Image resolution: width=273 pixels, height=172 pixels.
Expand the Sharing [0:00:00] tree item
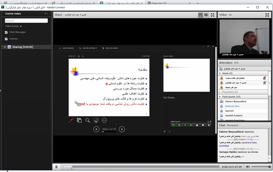coord(5,47)
